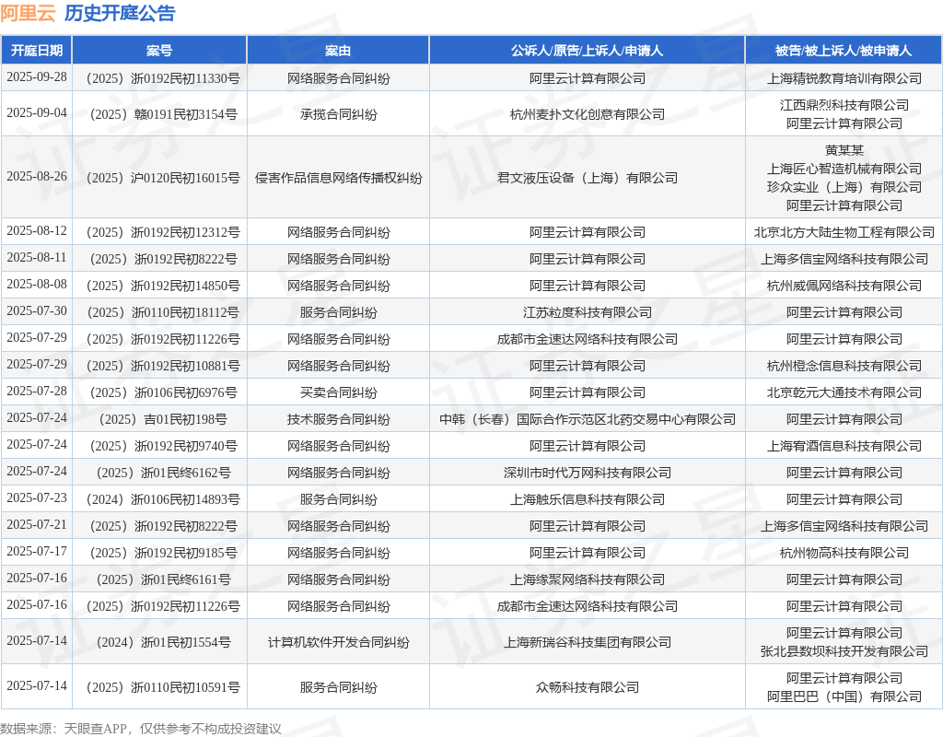Click the date 2025-08-08
943x737 pixels.
click(x=37, y=284)
